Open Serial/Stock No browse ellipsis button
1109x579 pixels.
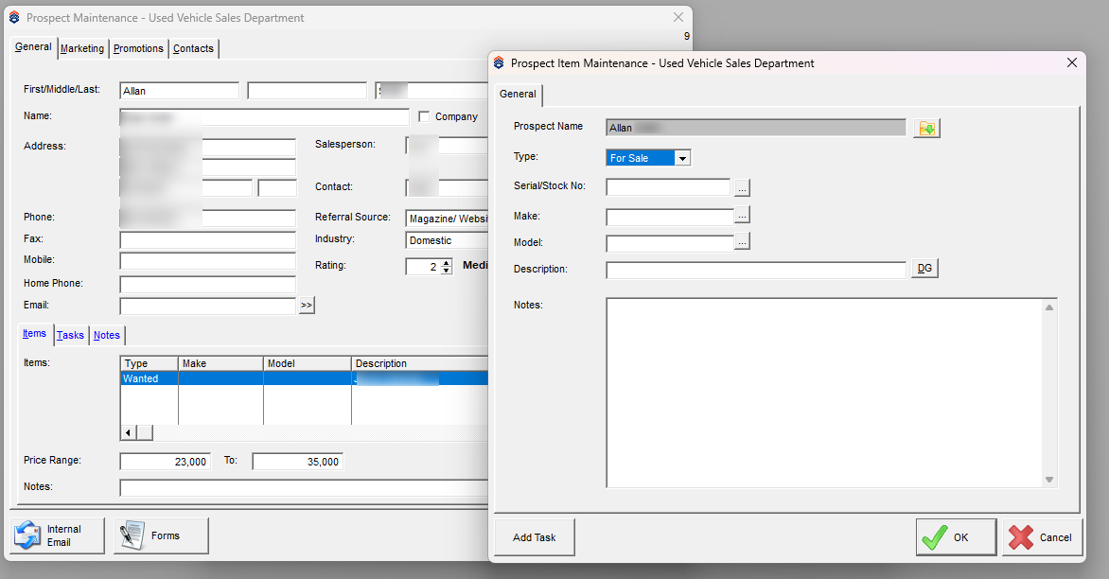click(742, 187)
